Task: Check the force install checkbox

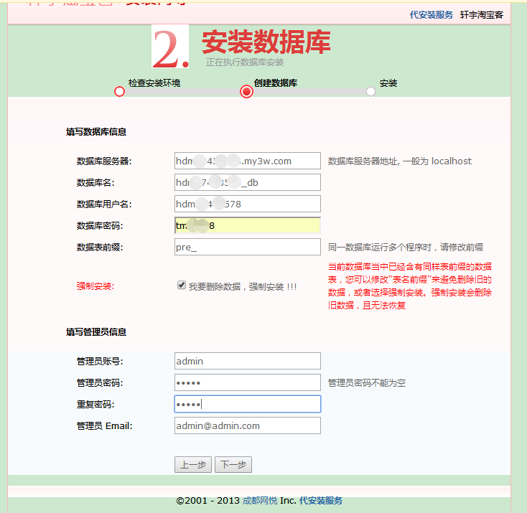Action: click(182, 285)
